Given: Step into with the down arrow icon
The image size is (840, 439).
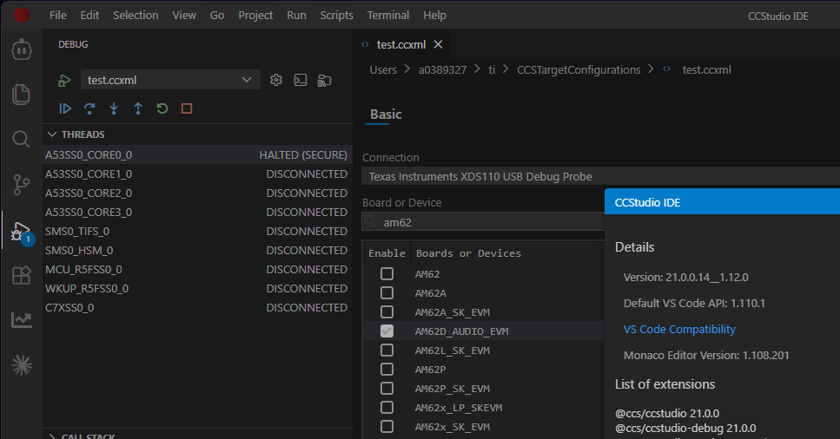Looking at the screenshot, I should (x=114, y=108).
